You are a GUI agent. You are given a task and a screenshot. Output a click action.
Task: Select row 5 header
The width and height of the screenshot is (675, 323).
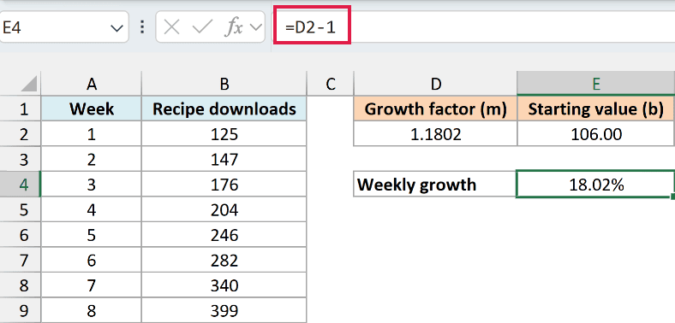point(21,210)
